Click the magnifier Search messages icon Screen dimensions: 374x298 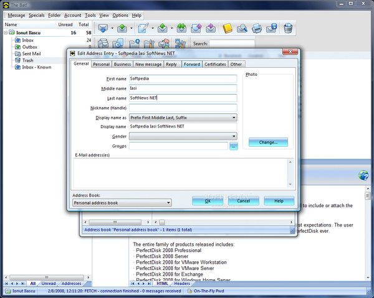coord(242,28)
